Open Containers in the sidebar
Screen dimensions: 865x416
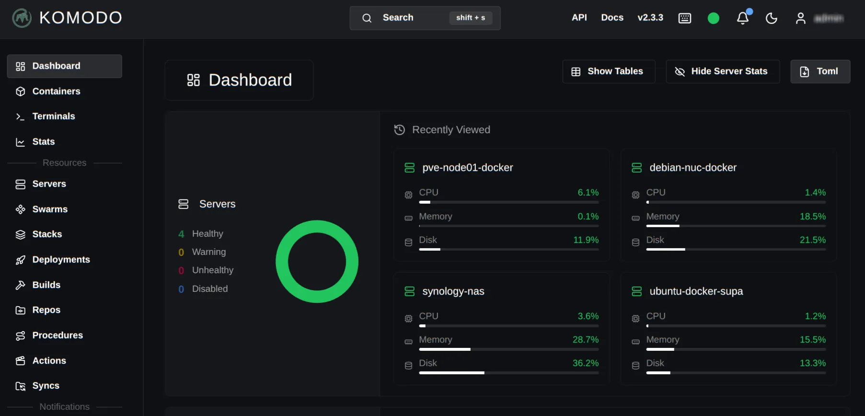coord(65,91)
